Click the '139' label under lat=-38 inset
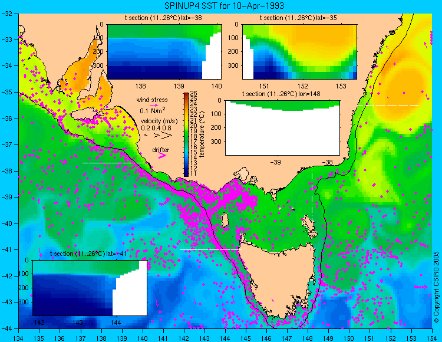442x342 pixels. (179, 86)
